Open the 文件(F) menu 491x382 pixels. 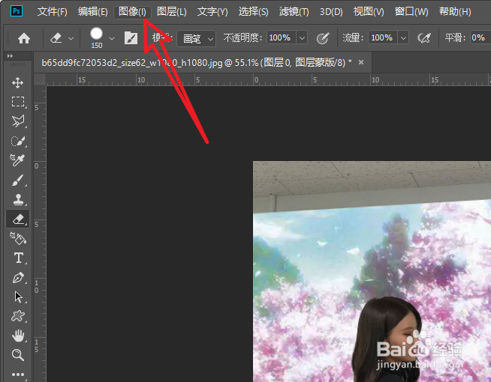tap(53, 12)
